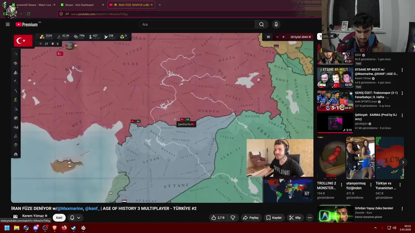This screenshot has width=415, height=233.
Task: Open options for utanıyormuş fiziğinden short
Action: point(371,185)
